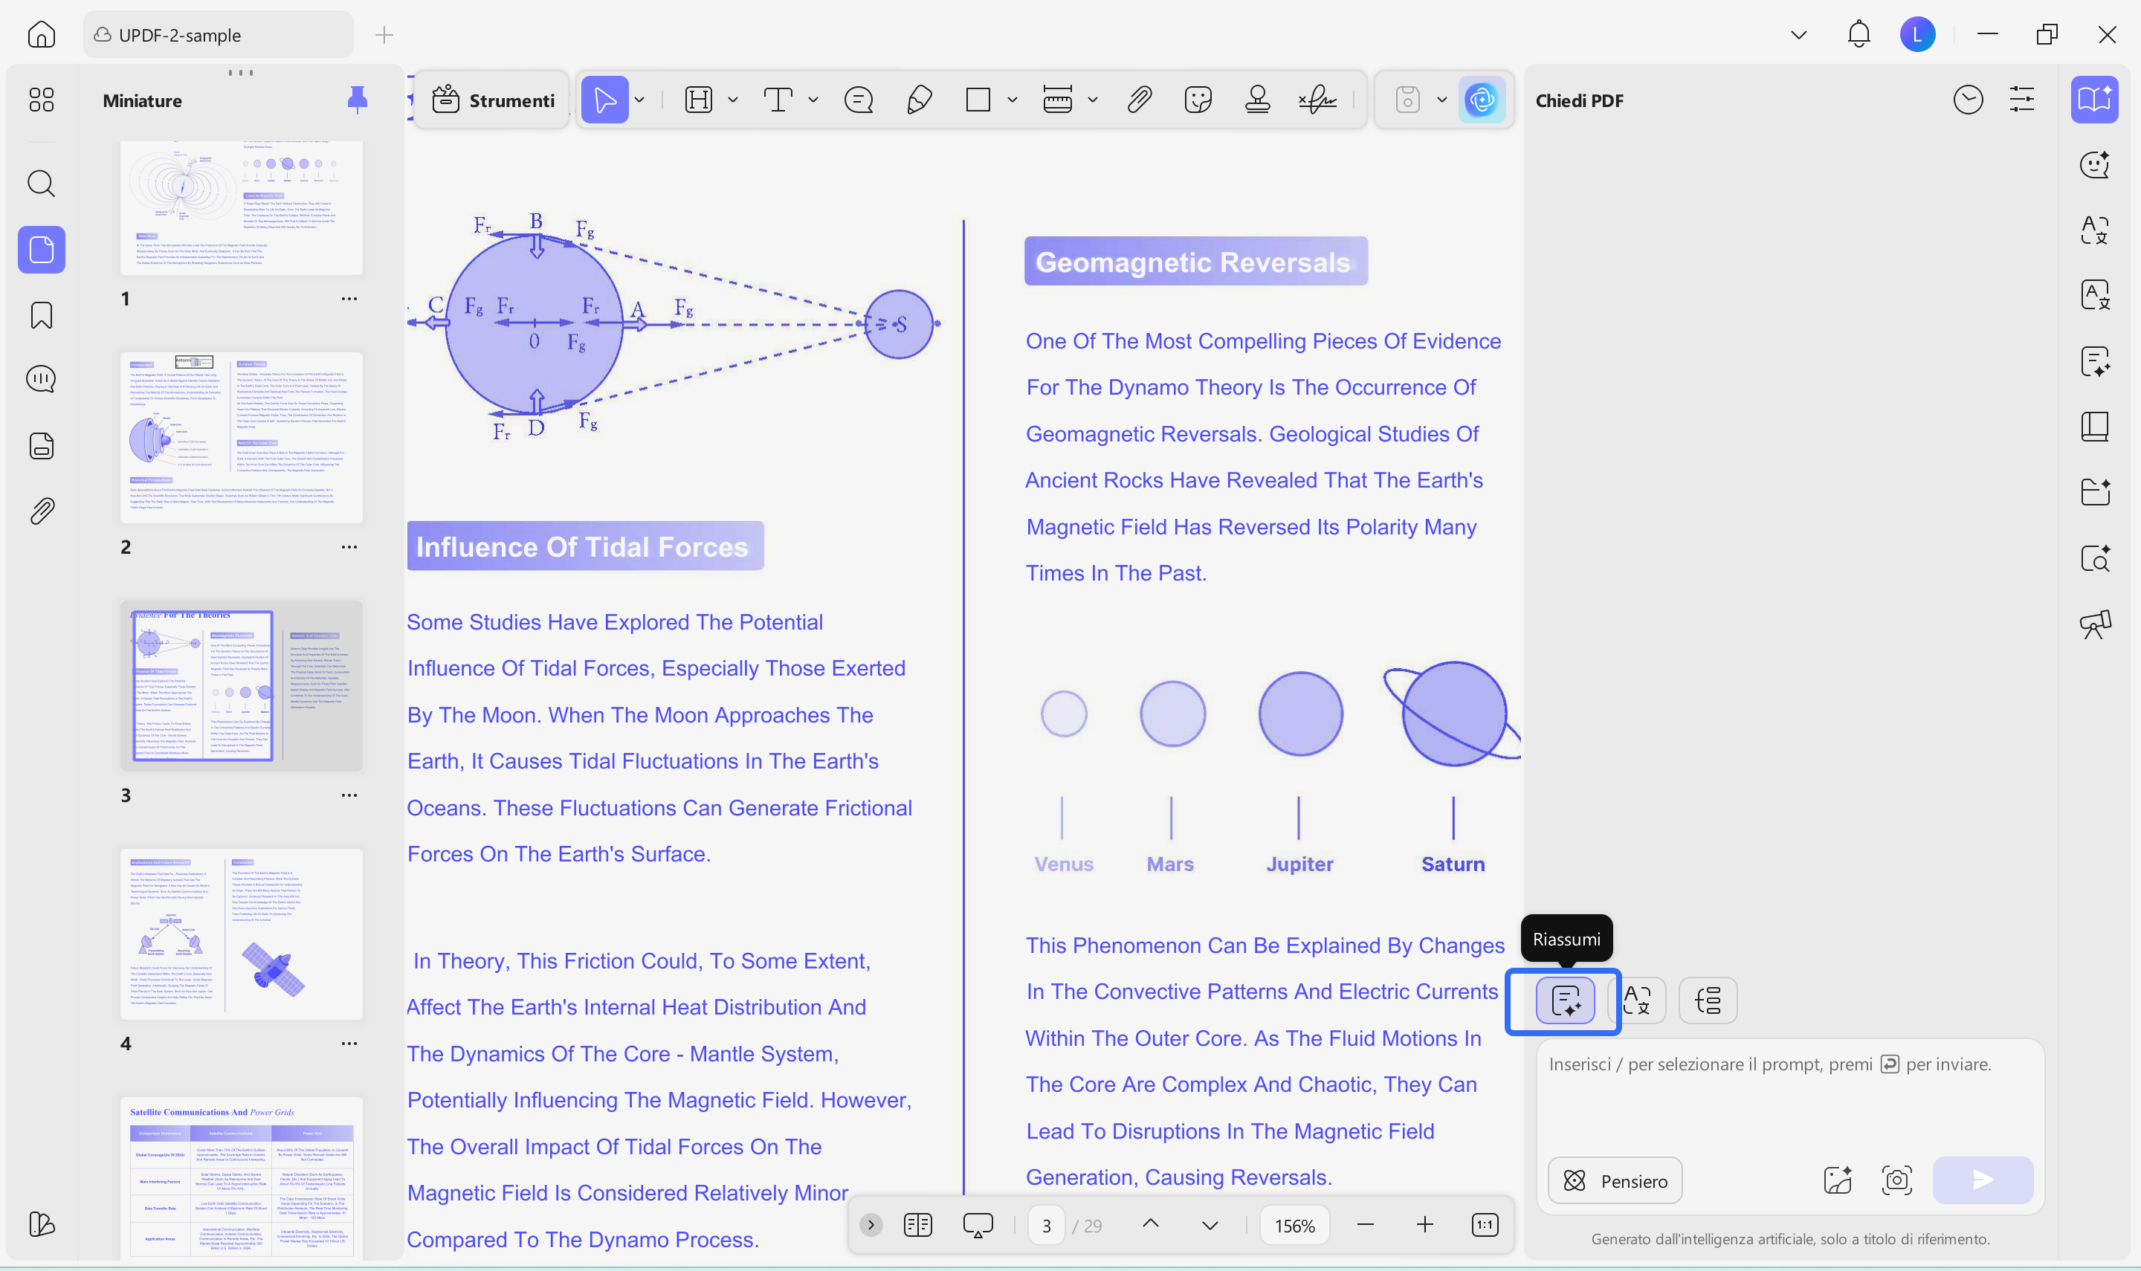The width and height of the screenshot is (2141, 1271).
Task: Click the Riassumi summarize button
Action: click(1566, 1000)
